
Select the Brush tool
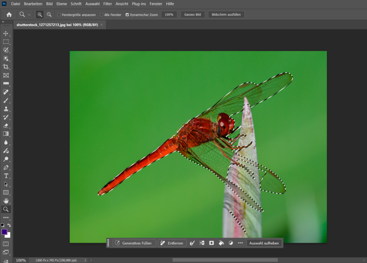[x=6, y=100]
